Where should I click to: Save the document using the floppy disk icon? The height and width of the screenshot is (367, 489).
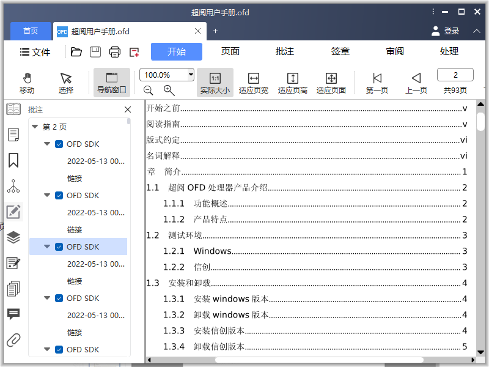click(x=95, y=52)
